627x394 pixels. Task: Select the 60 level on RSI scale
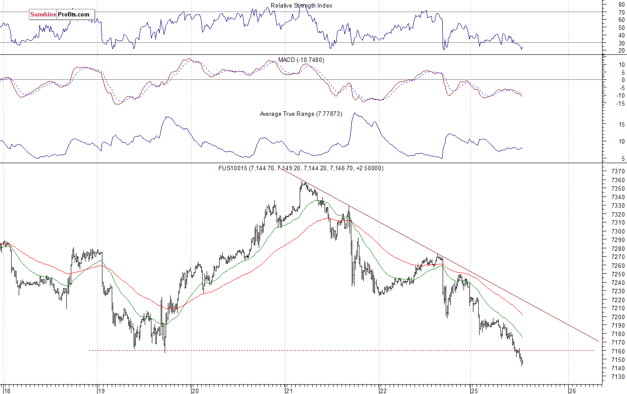[x=621, y=20]
